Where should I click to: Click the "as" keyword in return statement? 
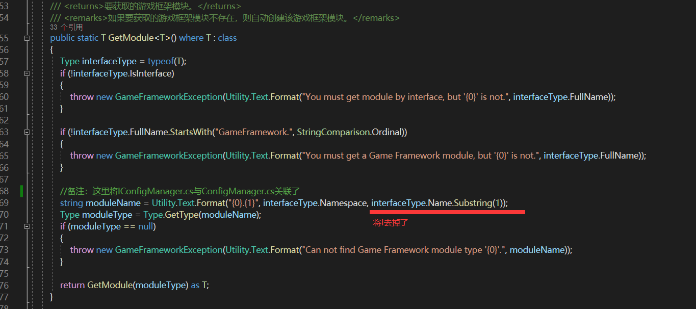pyautogui.click(x=195, y=285)
